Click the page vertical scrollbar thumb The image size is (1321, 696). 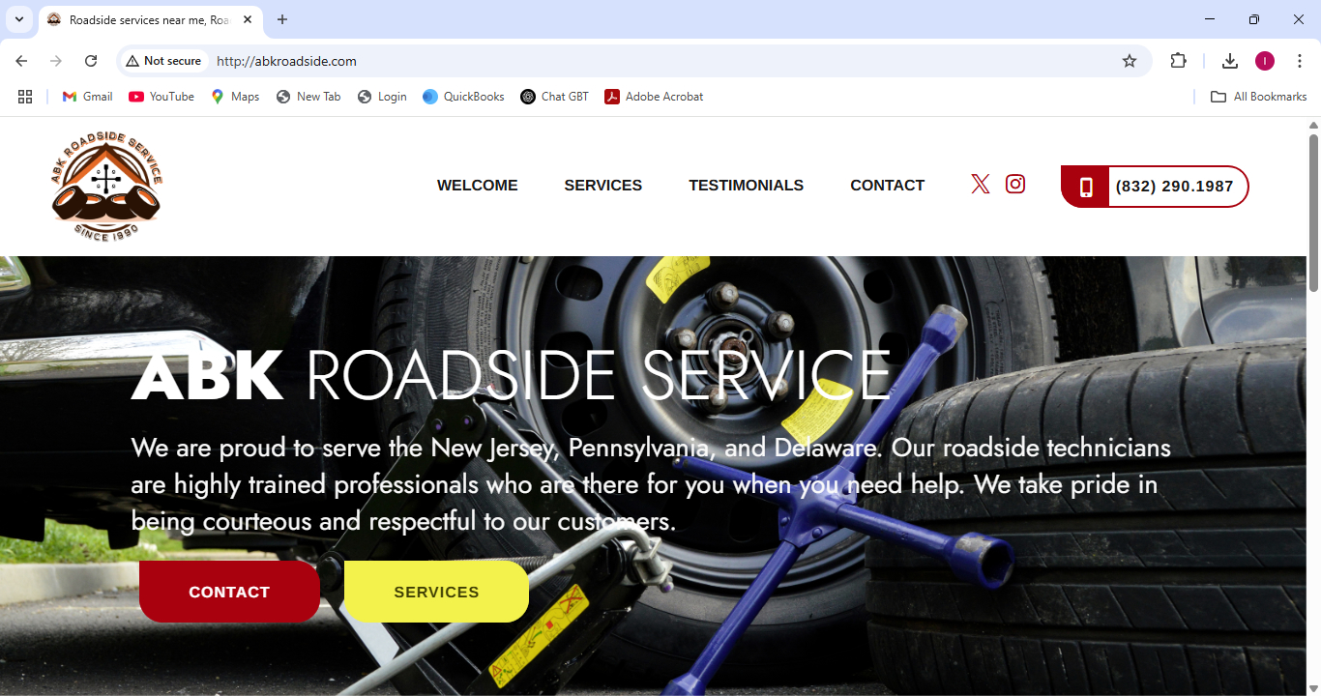click(x=1313, y=213)
